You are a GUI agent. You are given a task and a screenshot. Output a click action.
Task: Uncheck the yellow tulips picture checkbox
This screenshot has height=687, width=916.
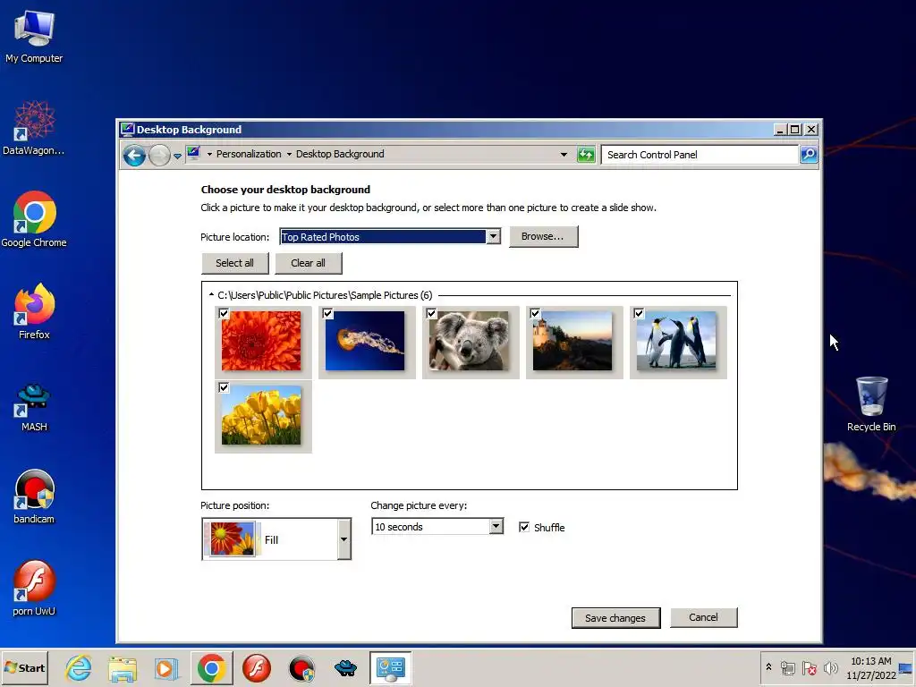point(224,387)
